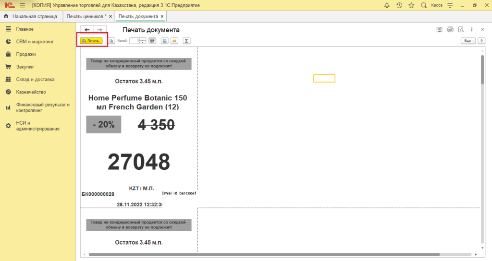
Task: Toggle the edit mode icon in toolbar
Action: click(x=152, y=41)
